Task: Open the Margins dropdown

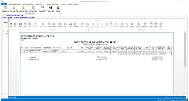Action: click(x=54, y=25)
